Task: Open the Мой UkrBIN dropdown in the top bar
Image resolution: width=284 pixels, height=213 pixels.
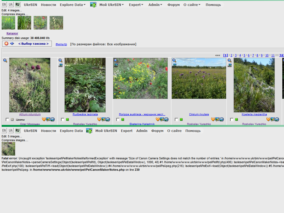Action: [112, 5]
